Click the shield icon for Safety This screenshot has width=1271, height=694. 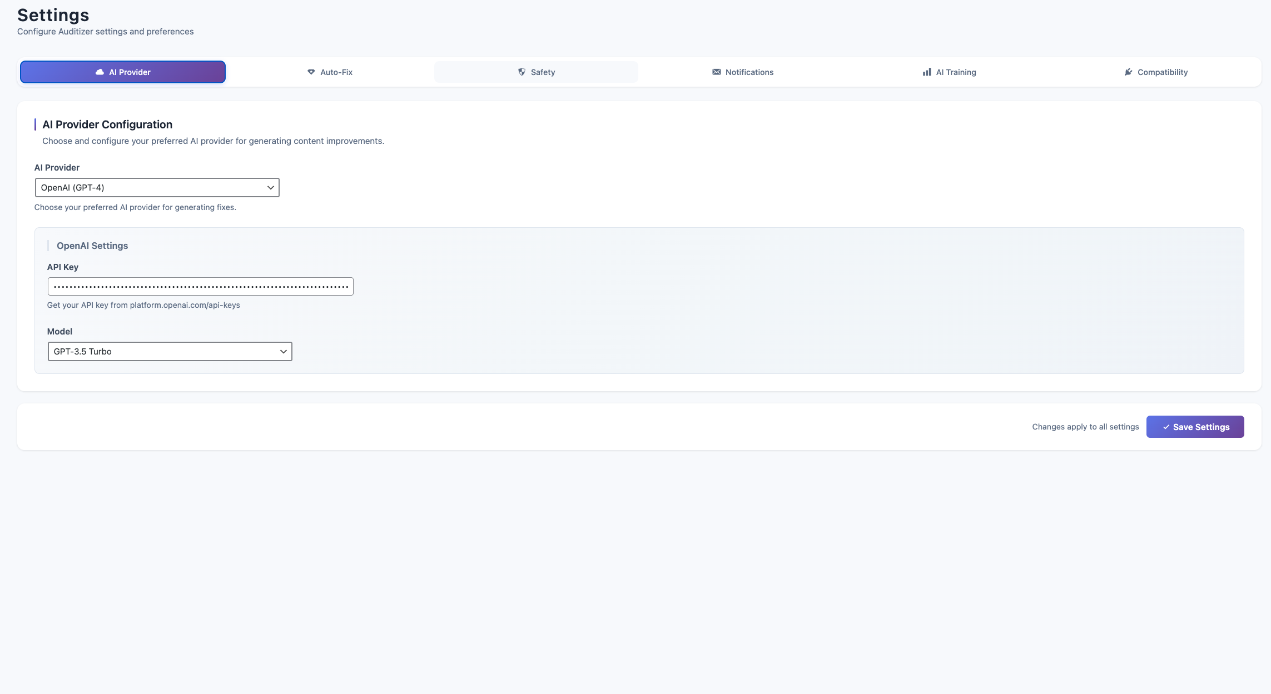(522, 72)
